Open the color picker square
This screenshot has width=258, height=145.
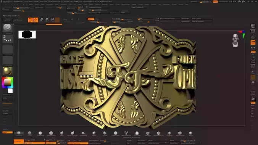click(x=7, y=82)
